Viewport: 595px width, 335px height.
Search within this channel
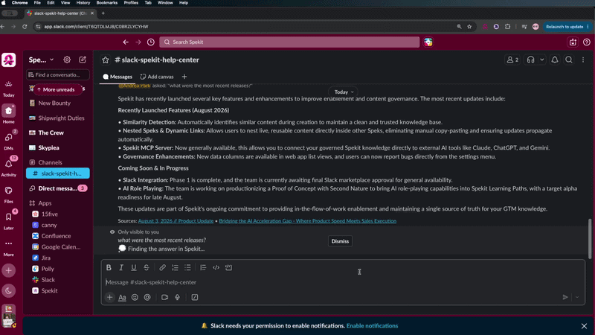point(569,60)
